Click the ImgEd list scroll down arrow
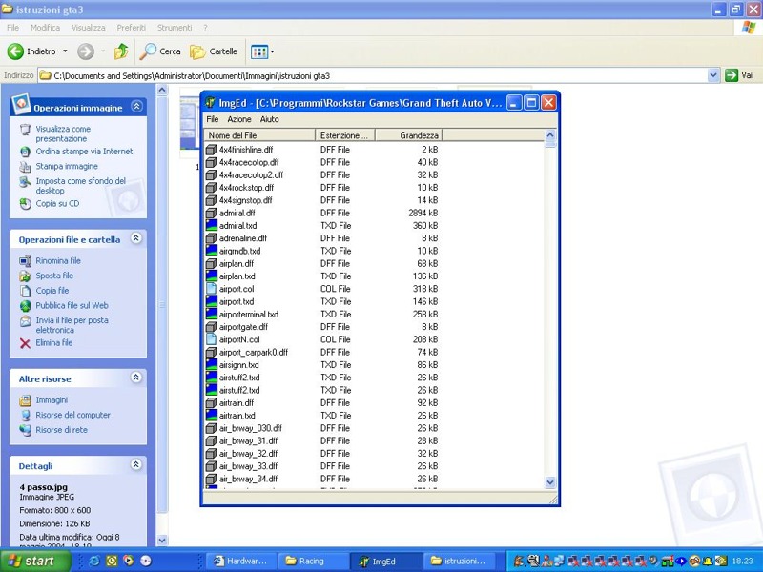The height and width of the screenshot is (572, 763). [x=550, y=482]
